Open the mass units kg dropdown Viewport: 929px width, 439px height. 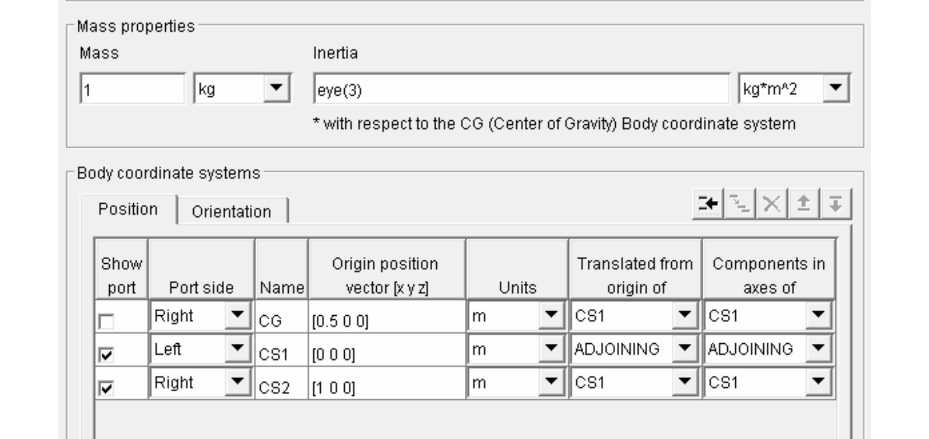276,89
